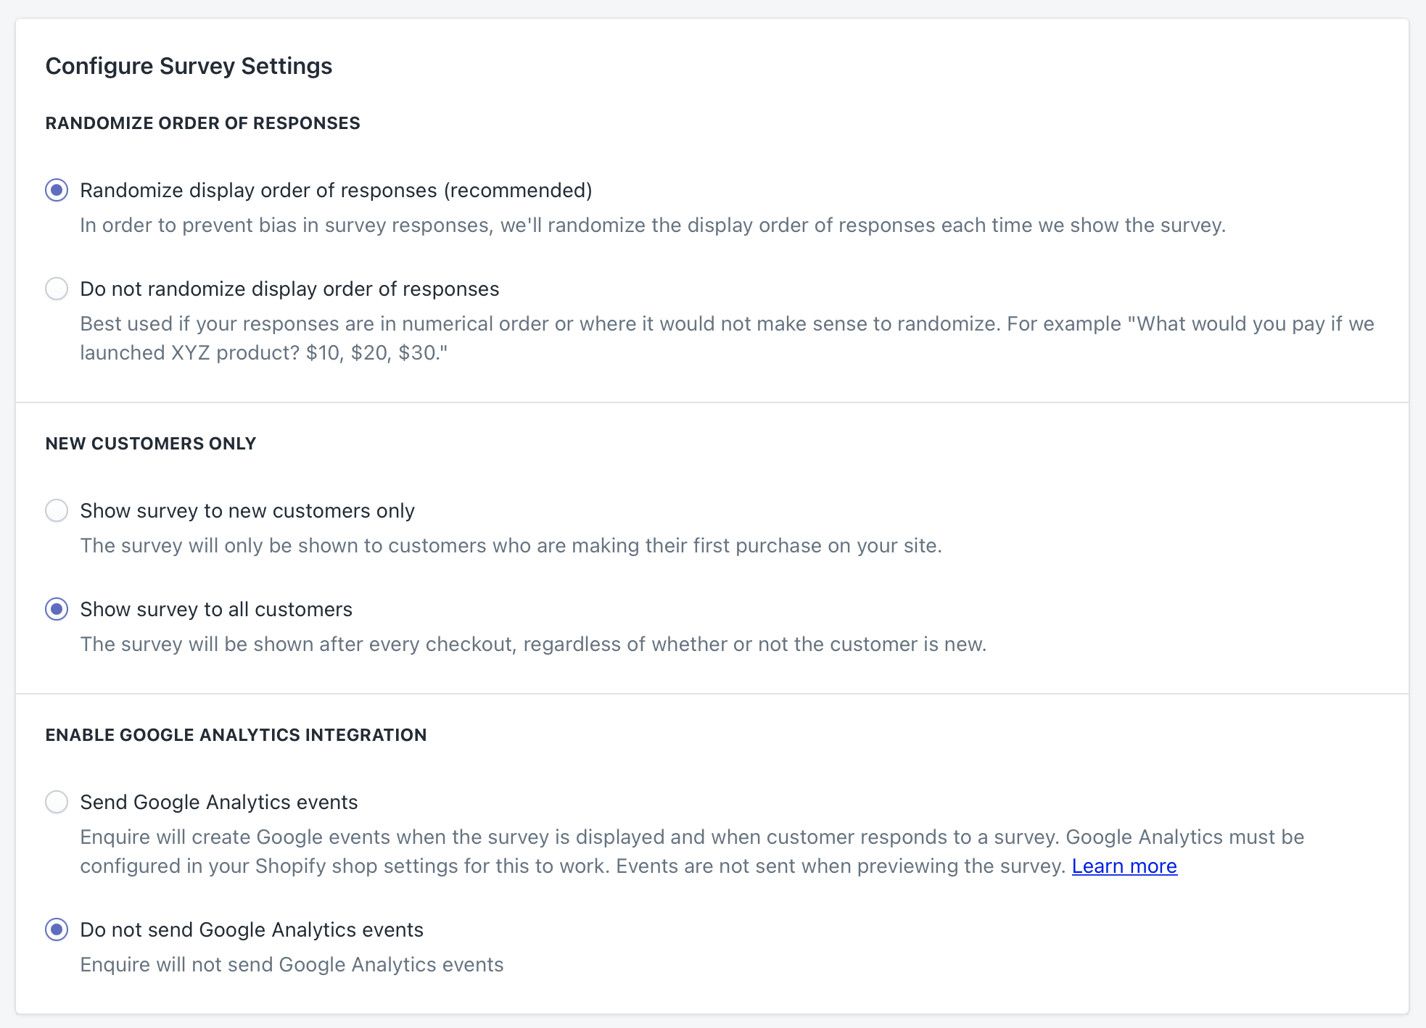Enable the Send Google Analytics events radio button
Image resolution: width=1426 pixels, height=1028 pixels.
pos(57,802)
